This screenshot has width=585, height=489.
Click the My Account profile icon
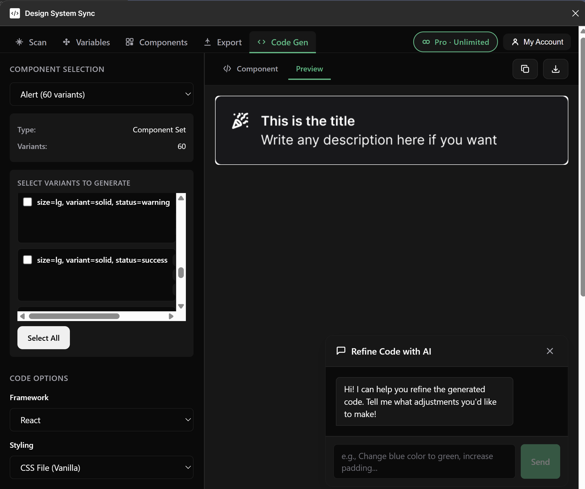point(515,42)
